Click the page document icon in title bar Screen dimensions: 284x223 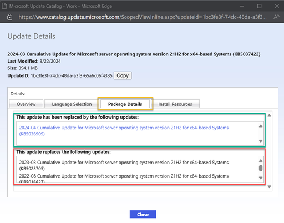tap(4, 6)
